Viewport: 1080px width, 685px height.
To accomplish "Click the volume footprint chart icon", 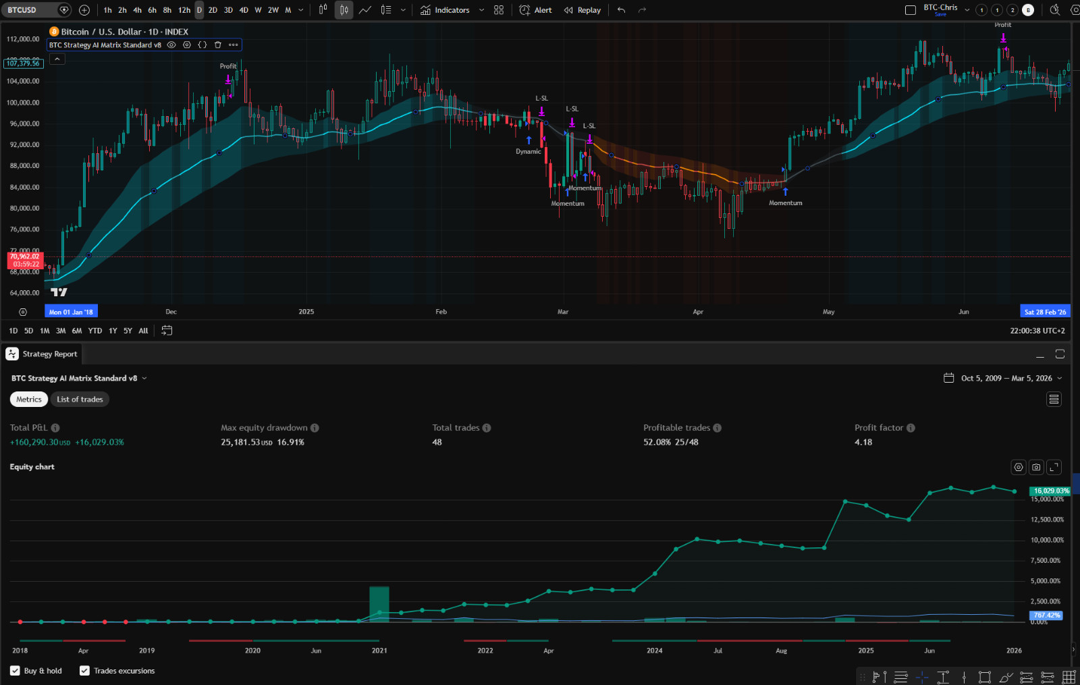I will click(386, 10).
